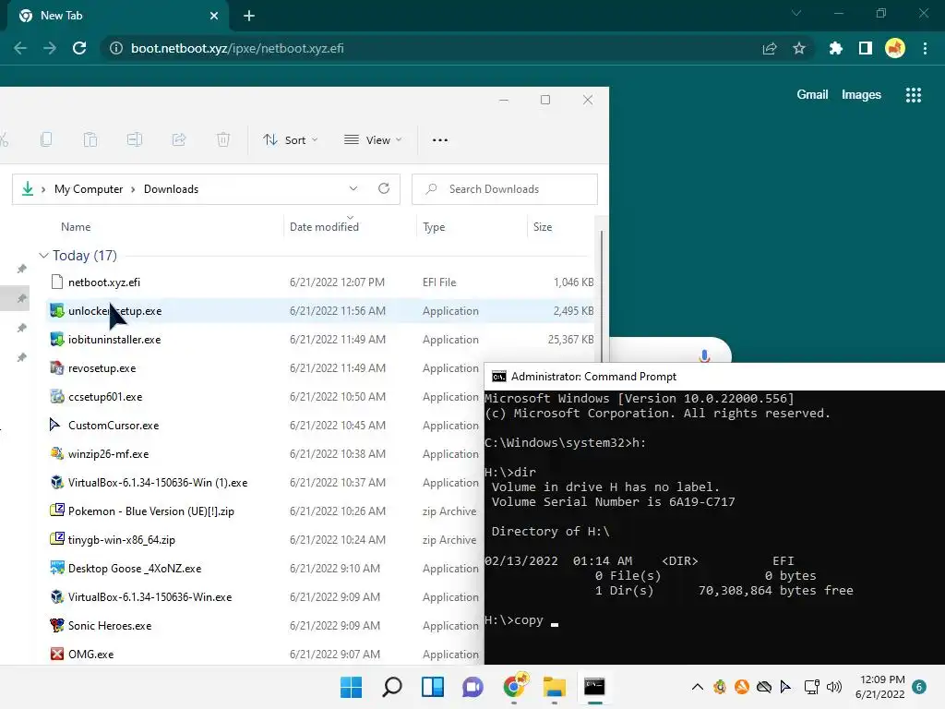Click the netboot.xyz.efi blank file icon
The height and width of the screenshot is (709, 945).
point(56,282)
